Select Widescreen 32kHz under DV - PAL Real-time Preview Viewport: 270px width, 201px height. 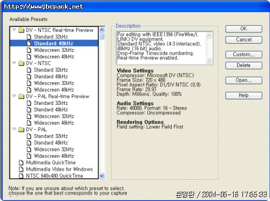(x=54, y=116)
